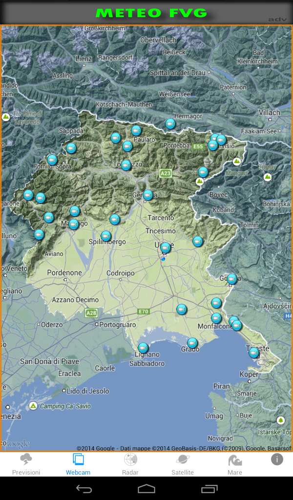Image resolution: width=293 pixels, height=500 pixels.
Task: Tap the Lienz map label
Action: pyautogui.click(x=84, y=59)
